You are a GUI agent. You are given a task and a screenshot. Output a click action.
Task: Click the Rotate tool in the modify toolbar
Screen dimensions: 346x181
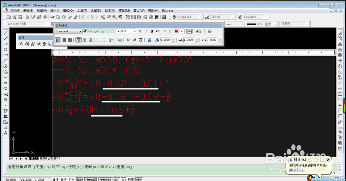click(340, 66)
